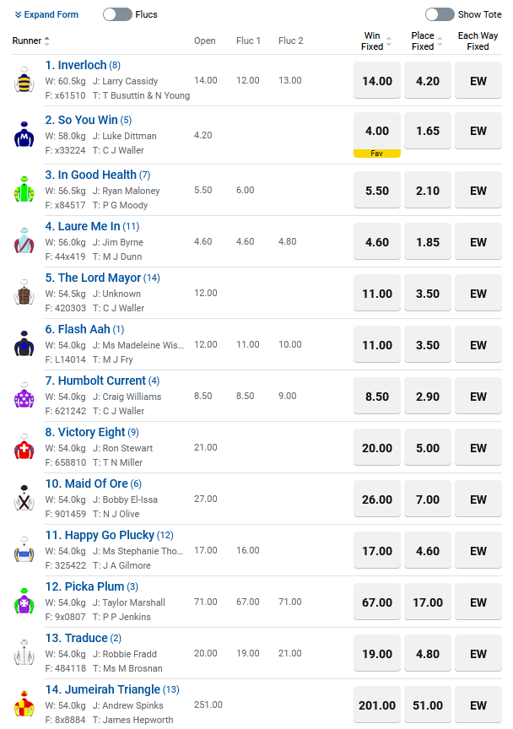Image resolution: width=513 pixels, height=729 pixels.
Task: Turn on the Show Tote switch
Action: tap(440, 14)
